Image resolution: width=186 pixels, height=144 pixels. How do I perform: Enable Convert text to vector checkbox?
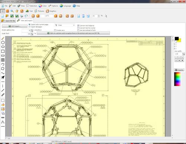click(x=78, y=28)
